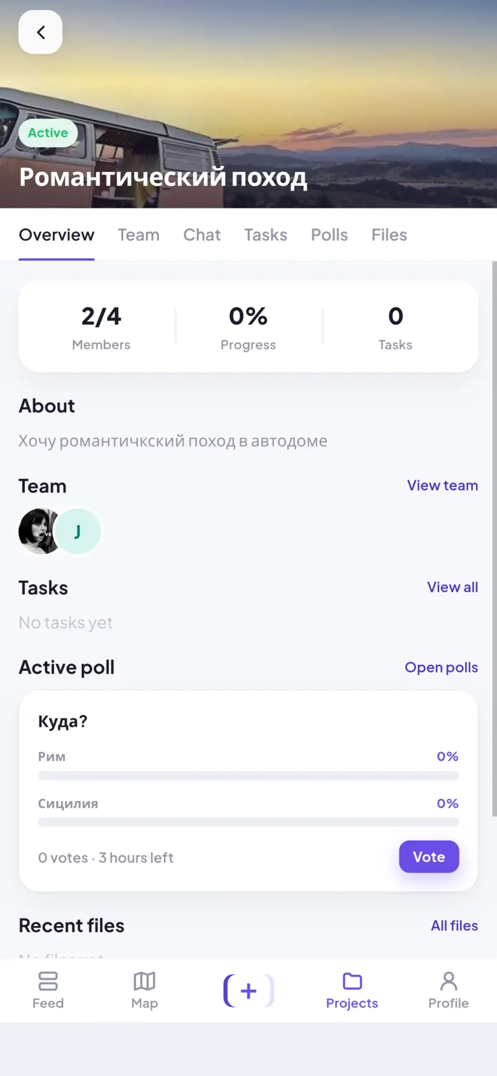Click All files link
497x1076 pixels.
coord(454,926)
